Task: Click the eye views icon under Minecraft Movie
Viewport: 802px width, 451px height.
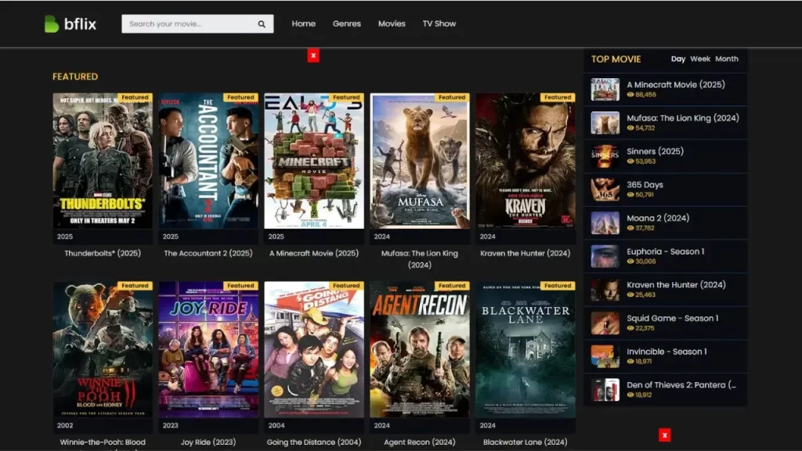Action: [x=630, y=95]
